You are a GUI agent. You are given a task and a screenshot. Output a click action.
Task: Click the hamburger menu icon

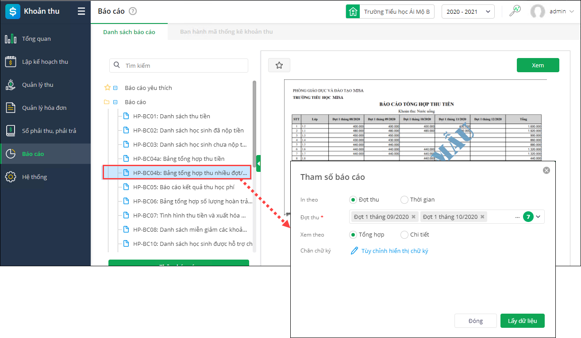click(x=81, y=12)
